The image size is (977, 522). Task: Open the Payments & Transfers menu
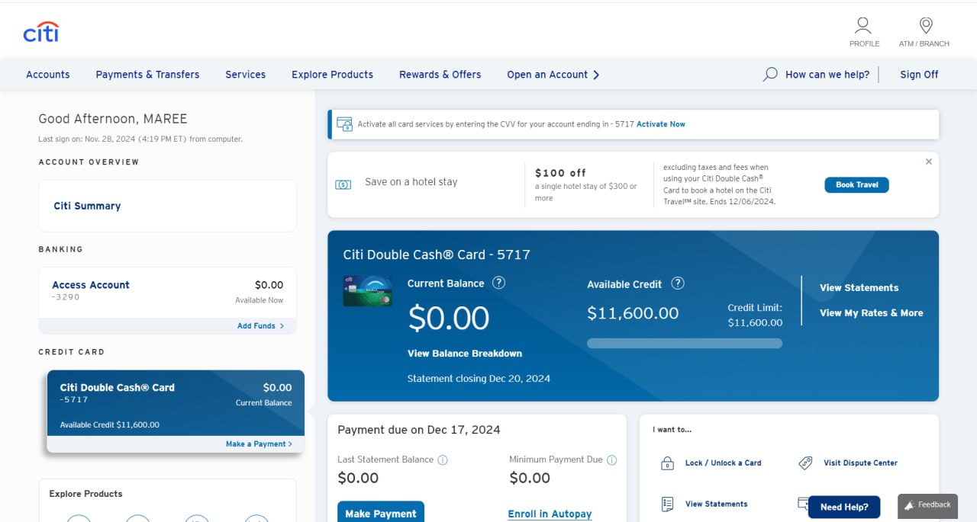(x=147, y=75)
